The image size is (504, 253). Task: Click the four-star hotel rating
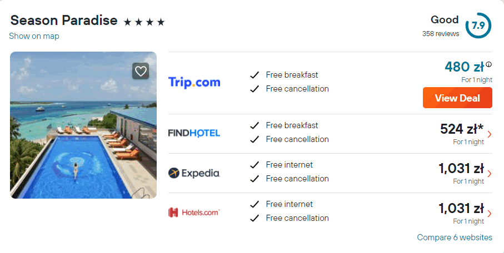(144, 22)
